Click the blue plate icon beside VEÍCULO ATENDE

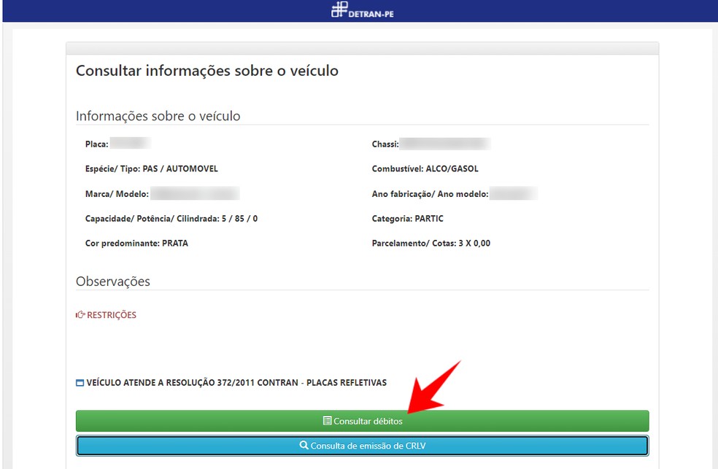point(80,382)
